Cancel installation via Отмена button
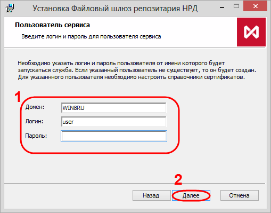 click(240, 195)
